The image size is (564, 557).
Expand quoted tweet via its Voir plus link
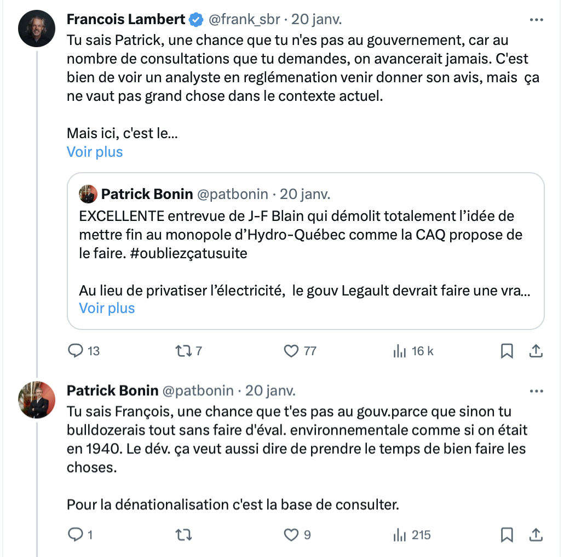click(x=107, y=308)
